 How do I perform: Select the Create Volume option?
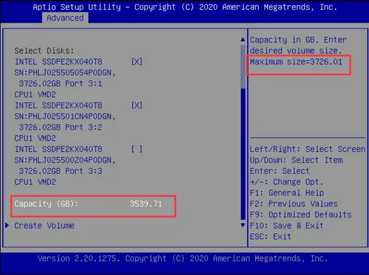click(x=44, y=225)
